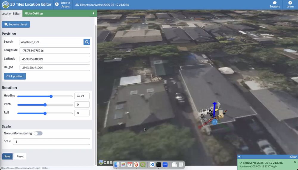Click the Click position button
This screenshot has width=298, height=170.
click(x=15, y=76)
